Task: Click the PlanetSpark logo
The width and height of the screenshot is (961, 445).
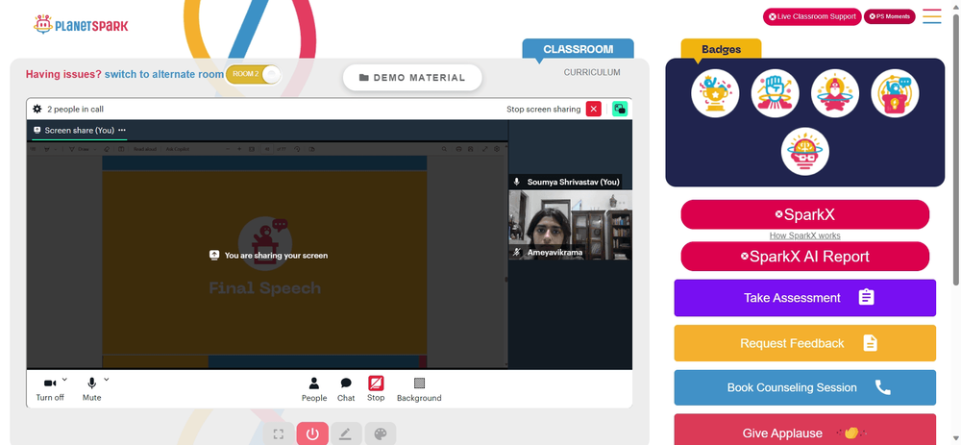Action: pyautogui.click(x=81, y=25)
